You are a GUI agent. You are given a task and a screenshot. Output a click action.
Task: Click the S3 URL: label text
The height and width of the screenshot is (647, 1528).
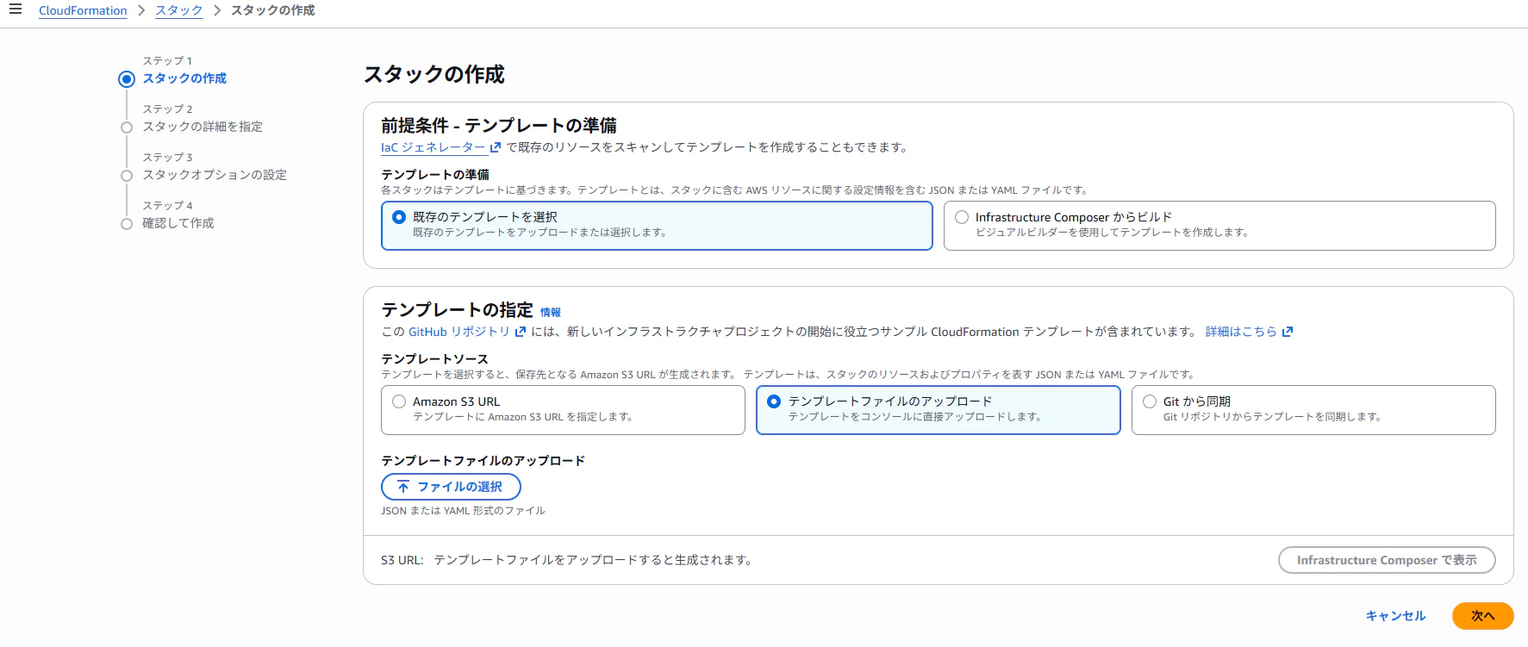(x=402, y=560)
